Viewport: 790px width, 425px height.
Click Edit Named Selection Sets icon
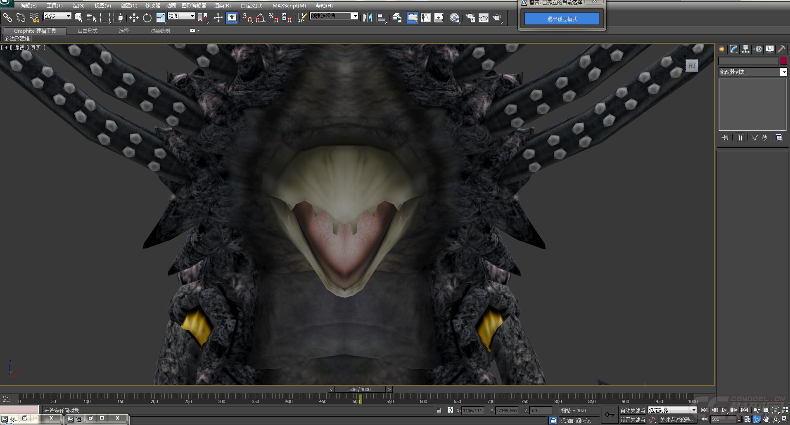[302, 17]
